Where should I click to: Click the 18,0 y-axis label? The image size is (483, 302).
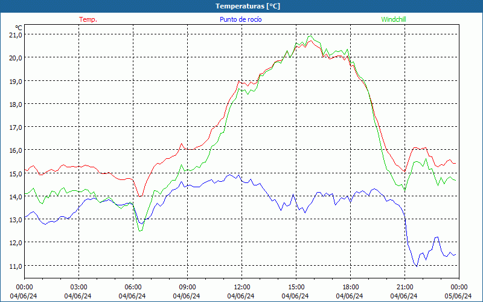tap(16, 104)
